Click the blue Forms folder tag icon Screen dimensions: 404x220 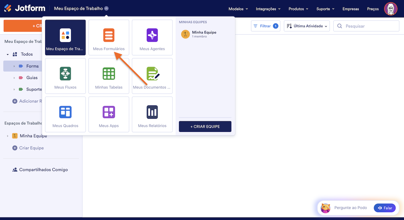(21, 66)
